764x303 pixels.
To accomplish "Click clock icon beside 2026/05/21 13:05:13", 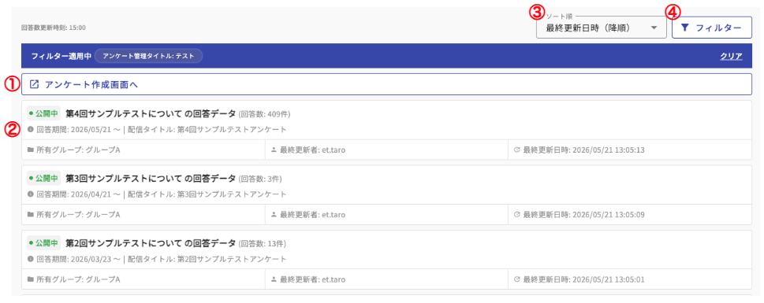I will coord(517,150).
